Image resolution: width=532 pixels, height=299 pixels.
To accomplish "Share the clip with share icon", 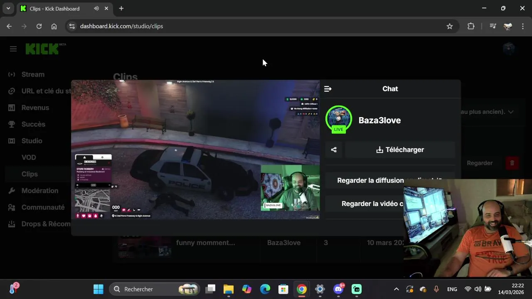I will click(x=334, y=149).
